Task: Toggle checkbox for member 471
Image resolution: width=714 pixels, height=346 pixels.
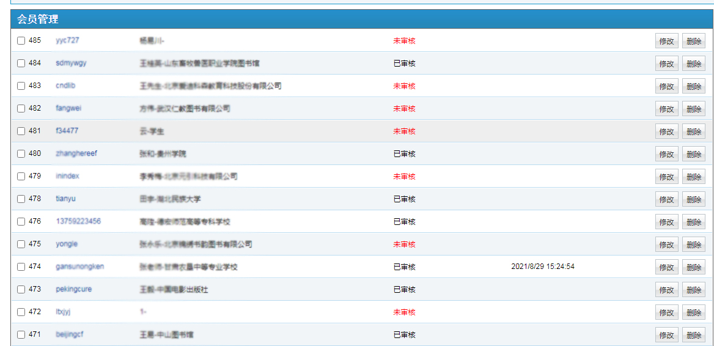Action: [x=21, y=335]
